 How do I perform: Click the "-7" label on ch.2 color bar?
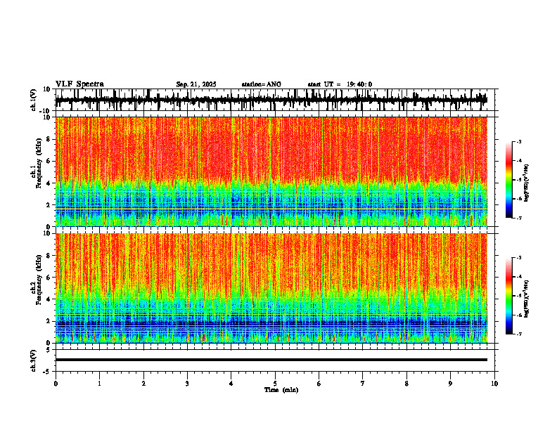pos(518,334)
